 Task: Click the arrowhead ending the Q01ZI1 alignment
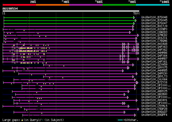point(137,38)
